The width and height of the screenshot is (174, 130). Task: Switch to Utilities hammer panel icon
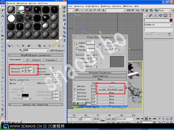tap(170, 16)
